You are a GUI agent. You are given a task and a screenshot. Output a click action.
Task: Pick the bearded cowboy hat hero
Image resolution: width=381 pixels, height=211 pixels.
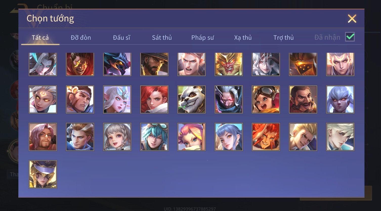154,64
